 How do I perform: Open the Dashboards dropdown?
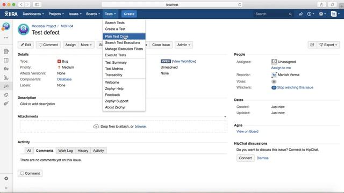33,14
